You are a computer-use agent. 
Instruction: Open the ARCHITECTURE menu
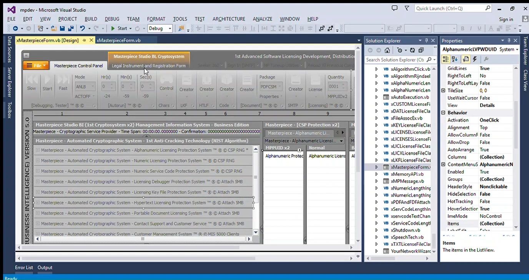pos(228,19)
